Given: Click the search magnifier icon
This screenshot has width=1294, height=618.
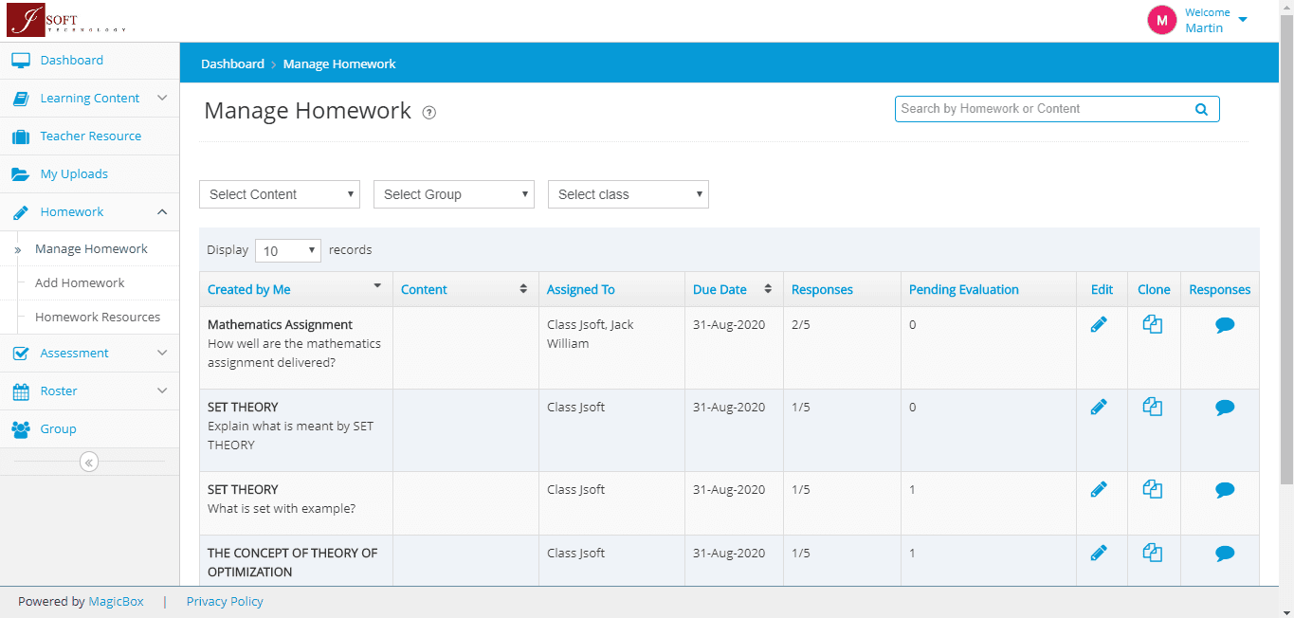Looking at the screenshot, I should 1201,109.
